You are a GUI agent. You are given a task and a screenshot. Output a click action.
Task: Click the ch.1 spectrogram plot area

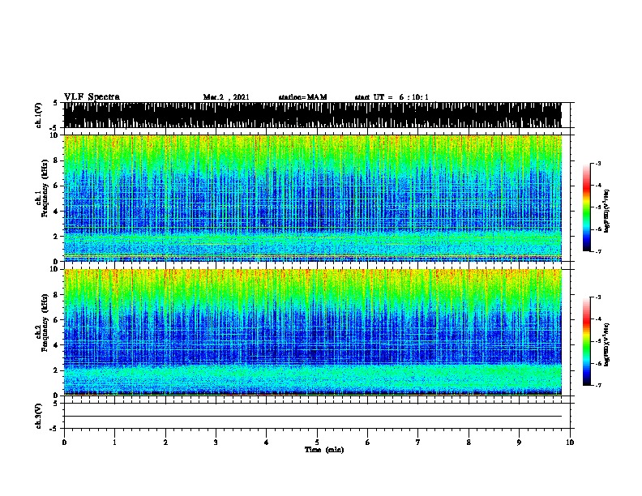pyautogui.click(x=312, y=198)
